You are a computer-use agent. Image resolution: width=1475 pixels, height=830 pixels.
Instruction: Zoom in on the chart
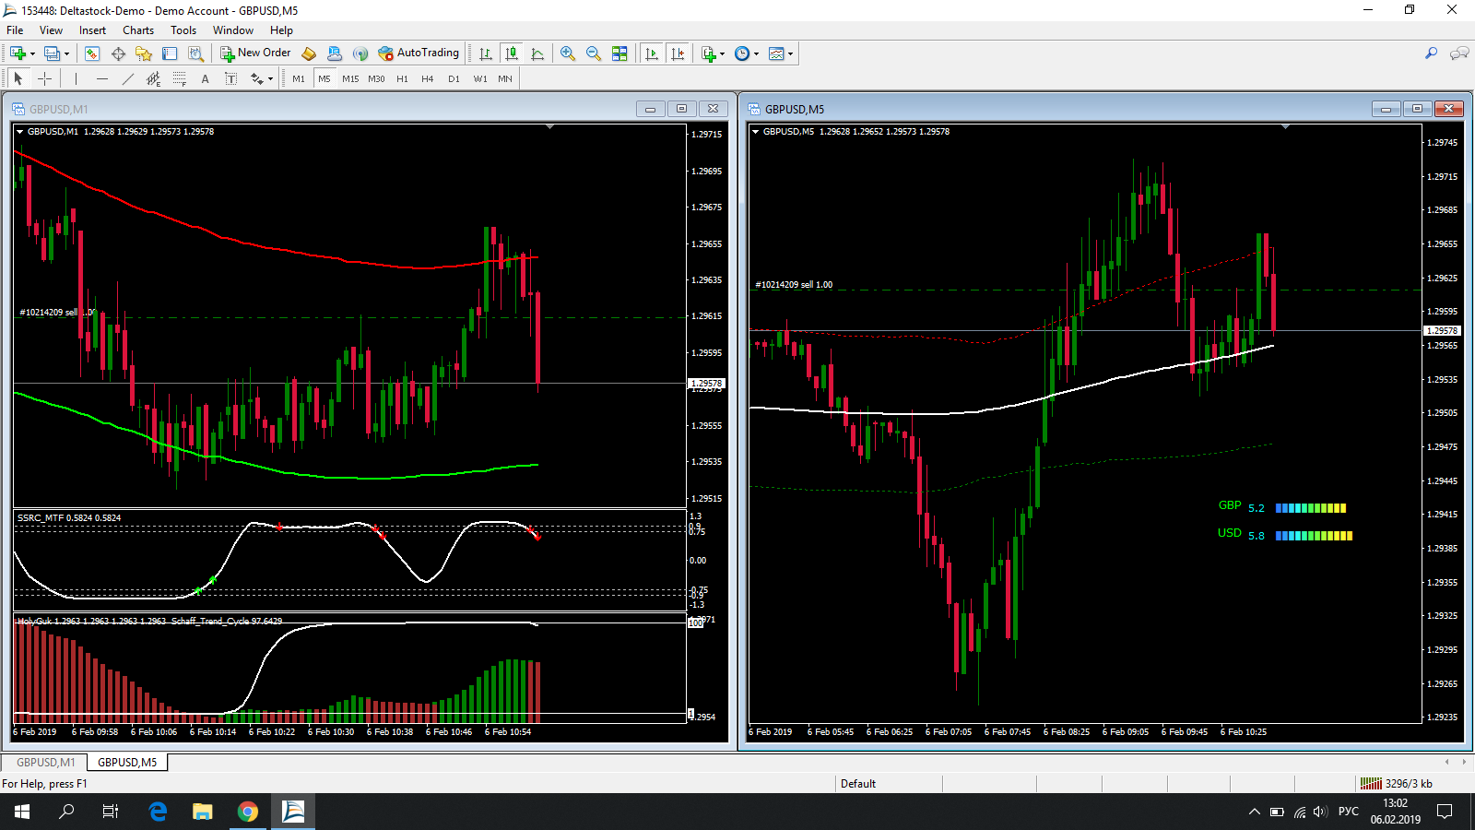[568, 53]
